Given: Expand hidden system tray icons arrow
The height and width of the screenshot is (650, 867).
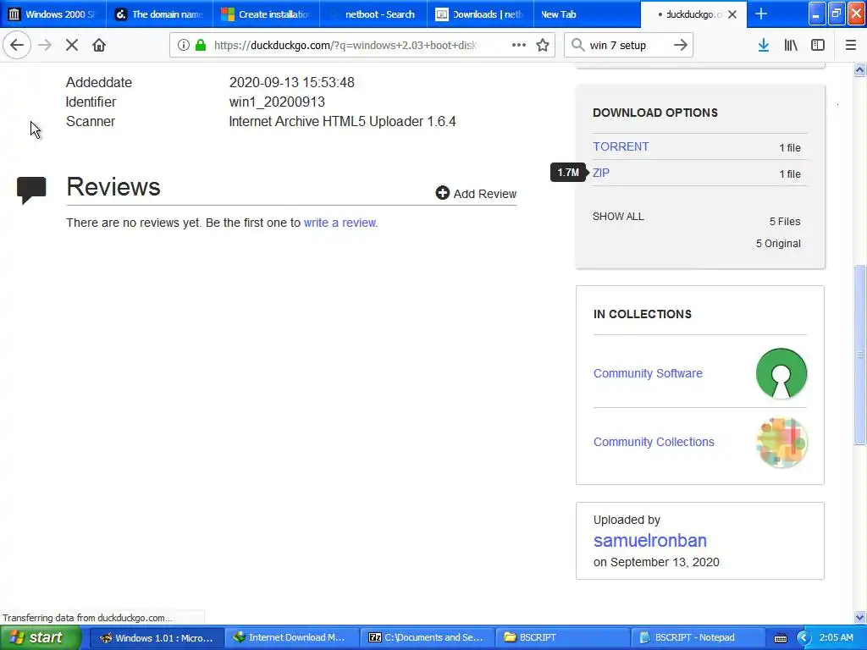Looking at the screenshot, I should click(803, 638).
